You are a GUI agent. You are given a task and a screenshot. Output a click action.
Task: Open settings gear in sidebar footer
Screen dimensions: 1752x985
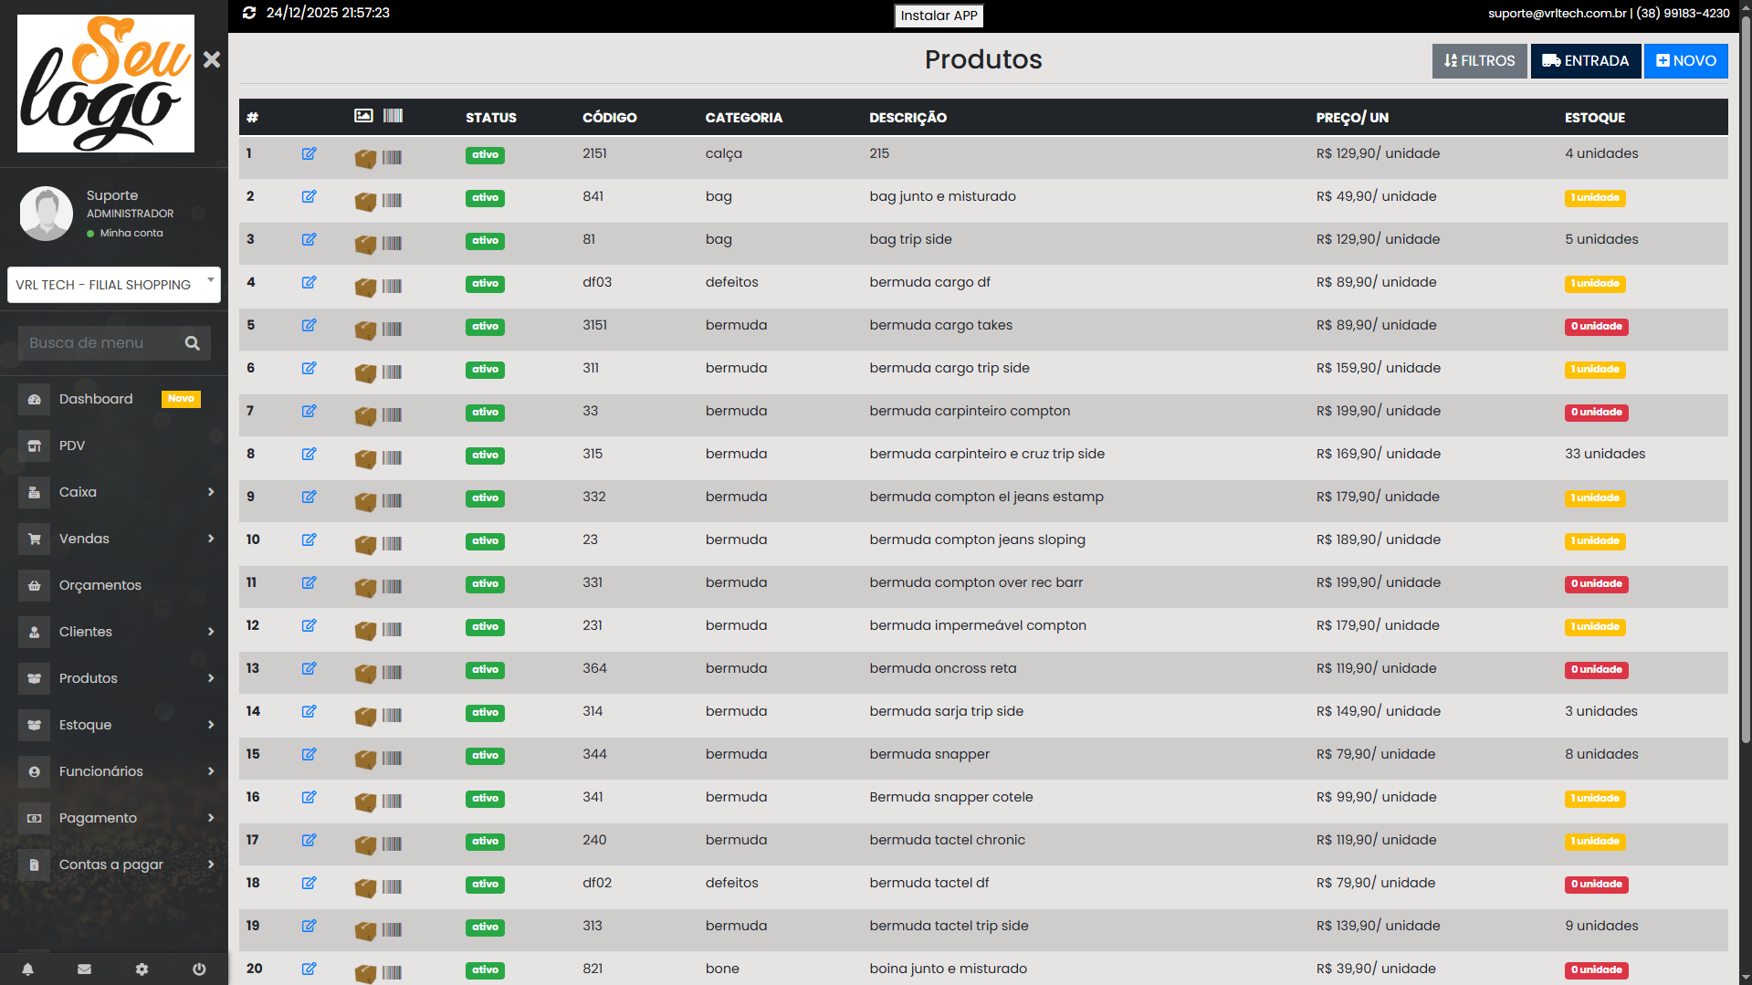142,969
